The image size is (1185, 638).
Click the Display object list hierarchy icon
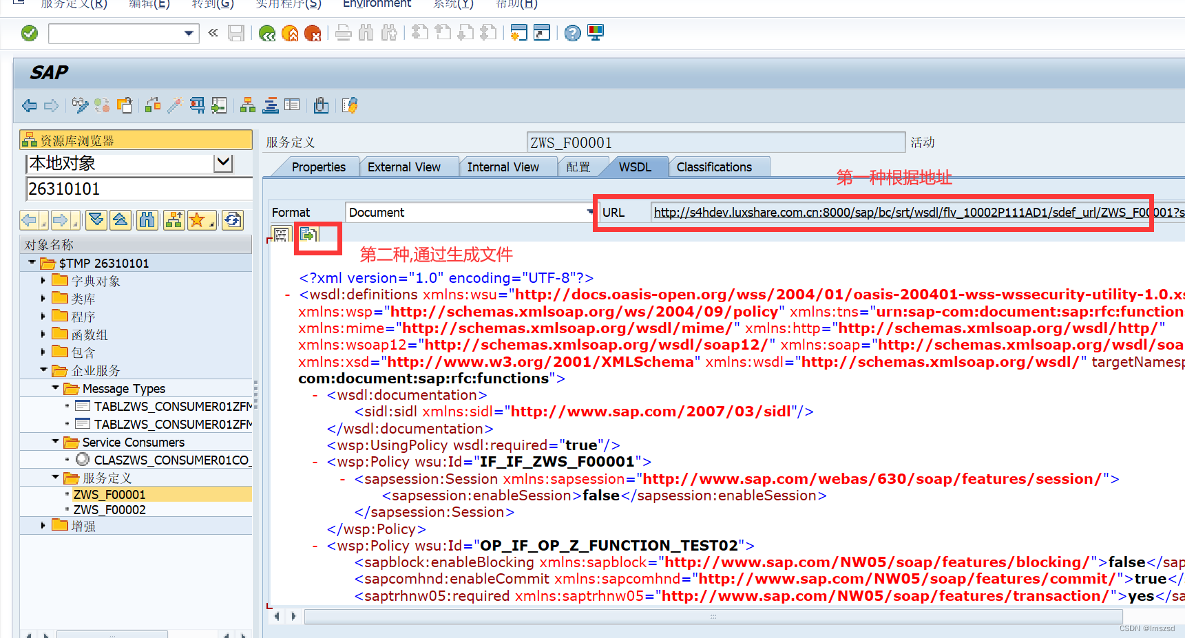point(248,105)
